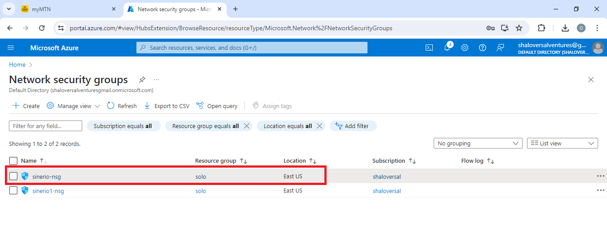This screenshot has width=607, height=225.
Task: Sort table by Subscription column
Action: pos(394,161)
